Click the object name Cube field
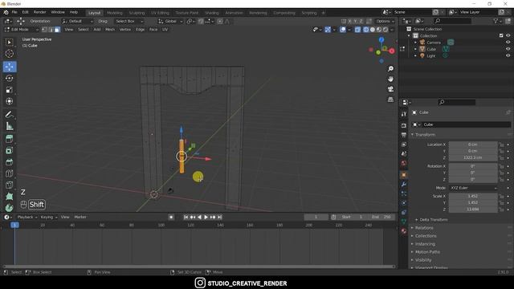This screenshot has width=514, height=289. click(x=466, y=124)
